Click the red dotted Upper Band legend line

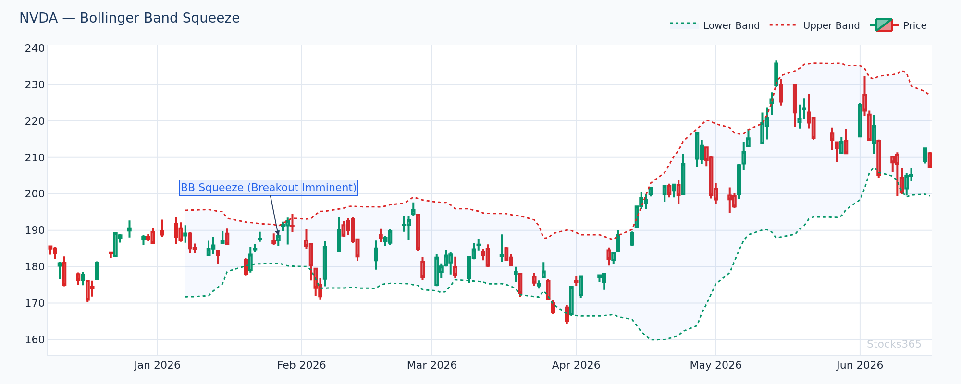tap(784, 25)
